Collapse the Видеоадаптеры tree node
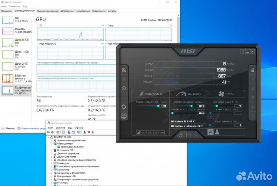The image size is (277, 186). [x=52, y=144]
